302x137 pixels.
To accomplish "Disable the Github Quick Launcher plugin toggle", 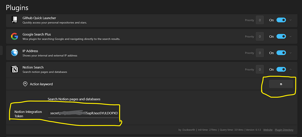I will pos(281,20).
